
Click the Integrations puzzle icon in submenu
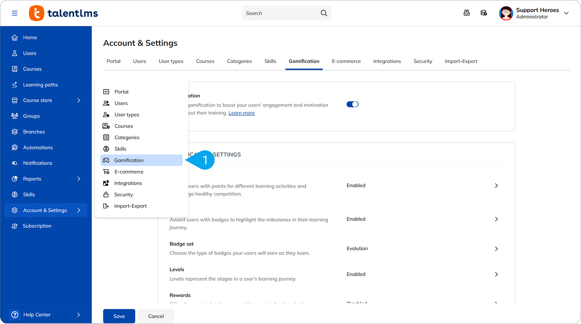pos(106,183)
